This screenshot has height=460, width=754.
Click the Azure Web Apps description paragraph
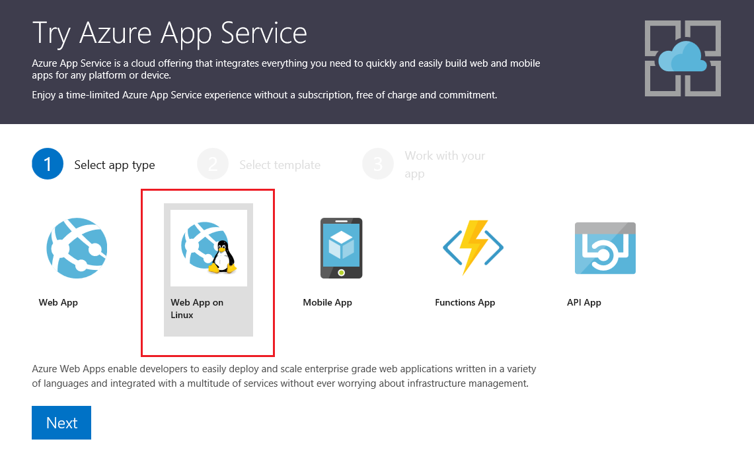[x=284, y=376]
